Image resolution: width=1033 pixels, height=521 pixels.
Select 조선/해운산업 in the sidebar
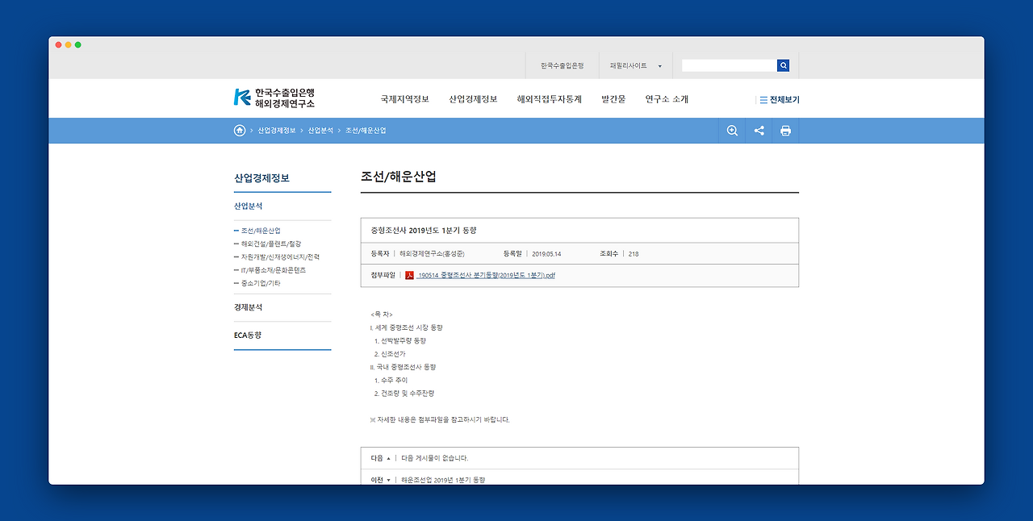click(261, 231)
